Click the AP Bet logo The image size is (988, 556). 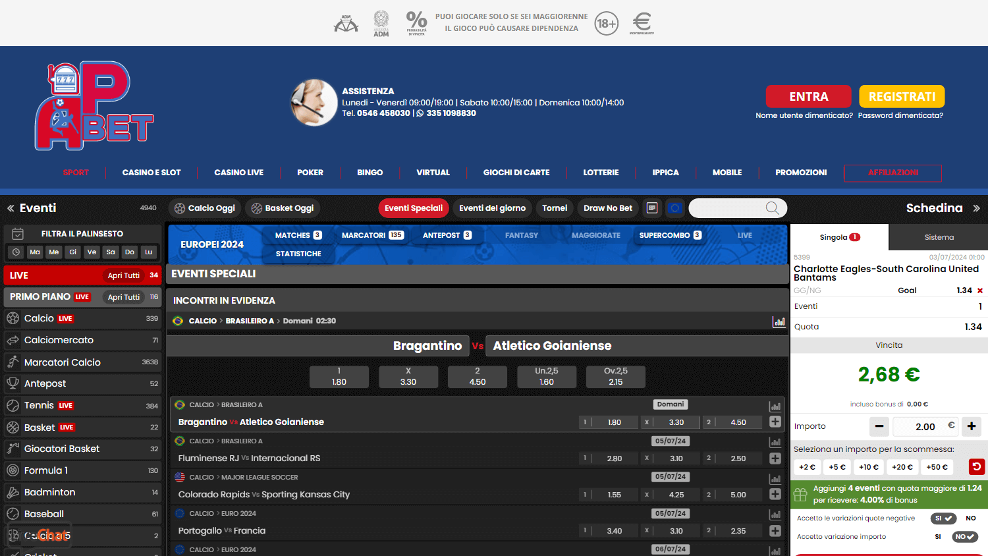94,106
